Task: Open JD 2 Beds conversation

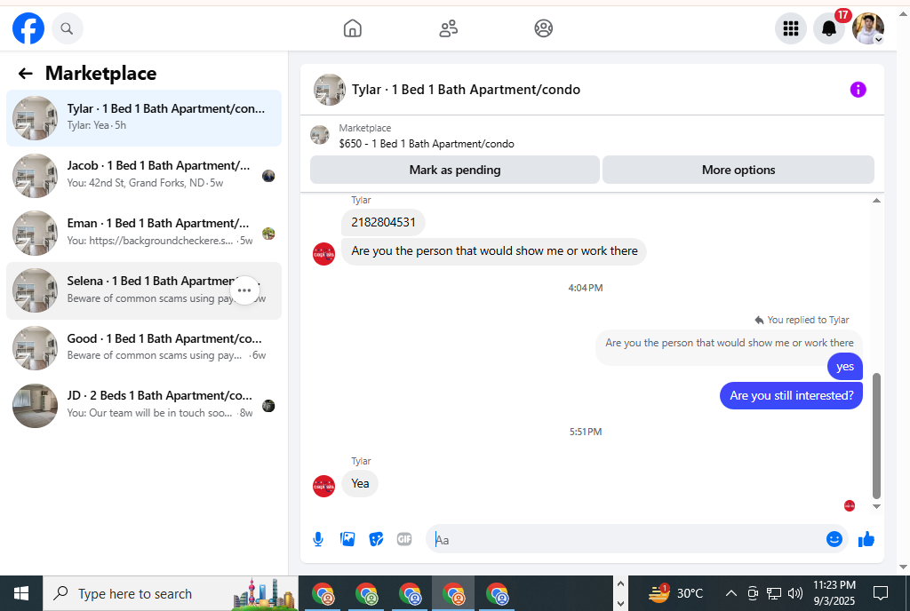Action: click(144, 405)
